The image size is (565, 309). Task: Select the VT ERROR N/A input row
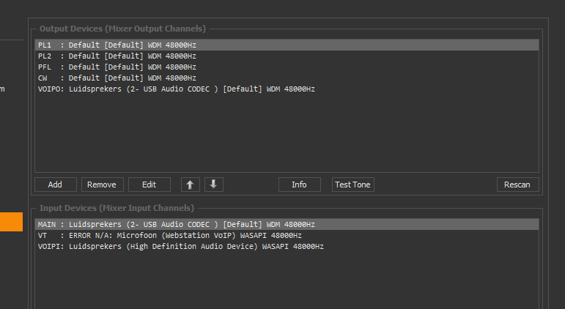(169, 236)
